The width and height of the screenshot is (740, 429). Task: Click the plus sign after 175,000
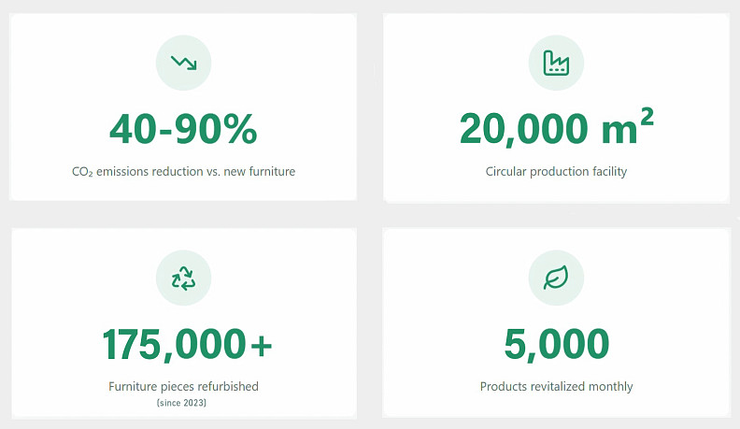point(262,345)
